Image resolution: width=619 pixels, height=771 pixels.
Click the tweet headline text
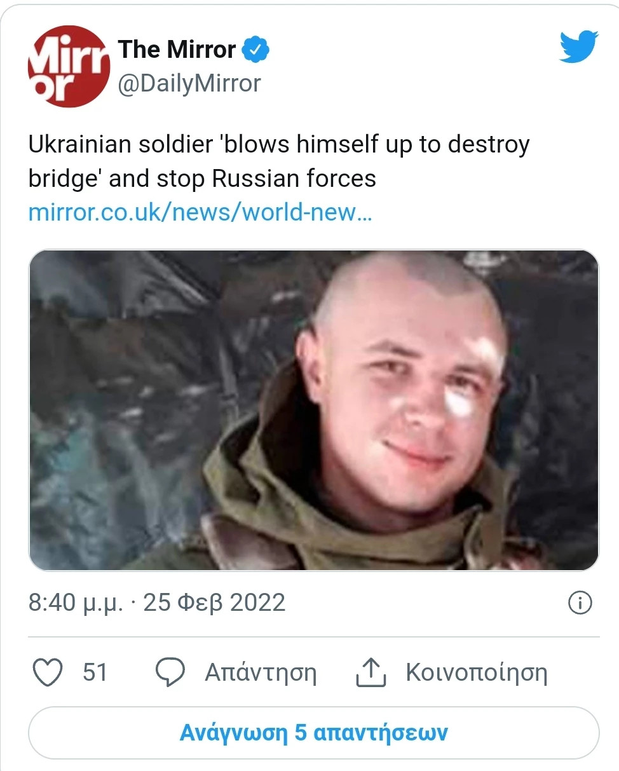click(x=279, y=161)
